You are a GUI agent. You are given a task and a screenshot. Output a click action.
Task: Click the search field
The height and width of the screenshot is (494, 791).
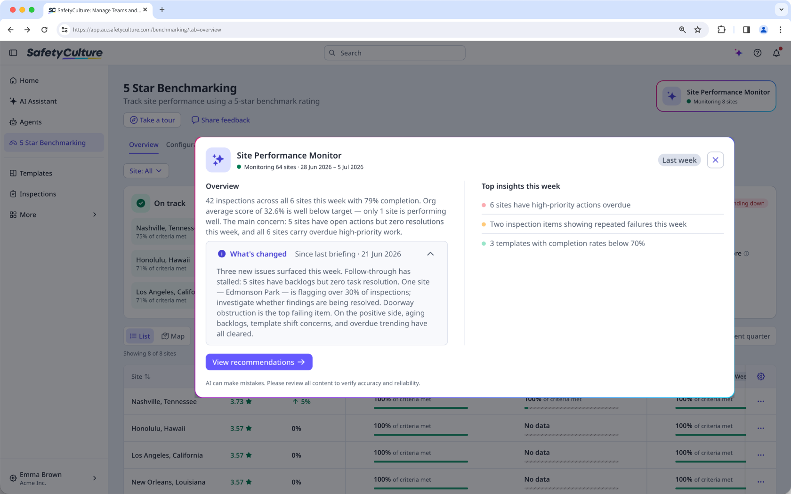[395, 53]
